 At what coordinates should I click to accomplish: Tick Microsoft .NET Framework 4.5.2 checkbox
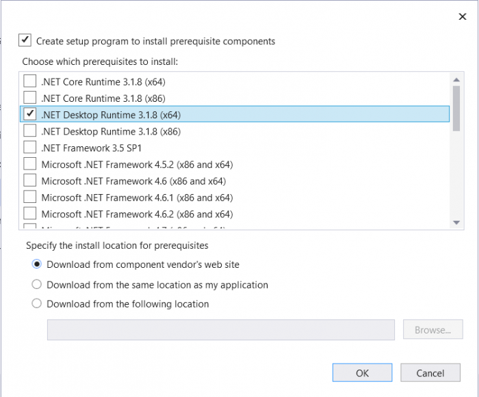pyautogui.click(x=30, y=164)
